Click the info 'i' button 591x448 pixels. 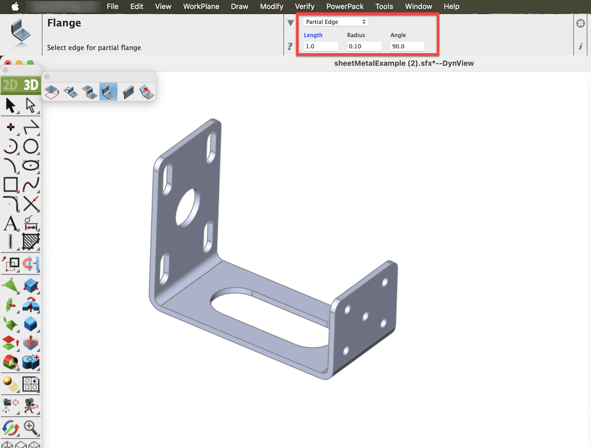tap(580, 46)
